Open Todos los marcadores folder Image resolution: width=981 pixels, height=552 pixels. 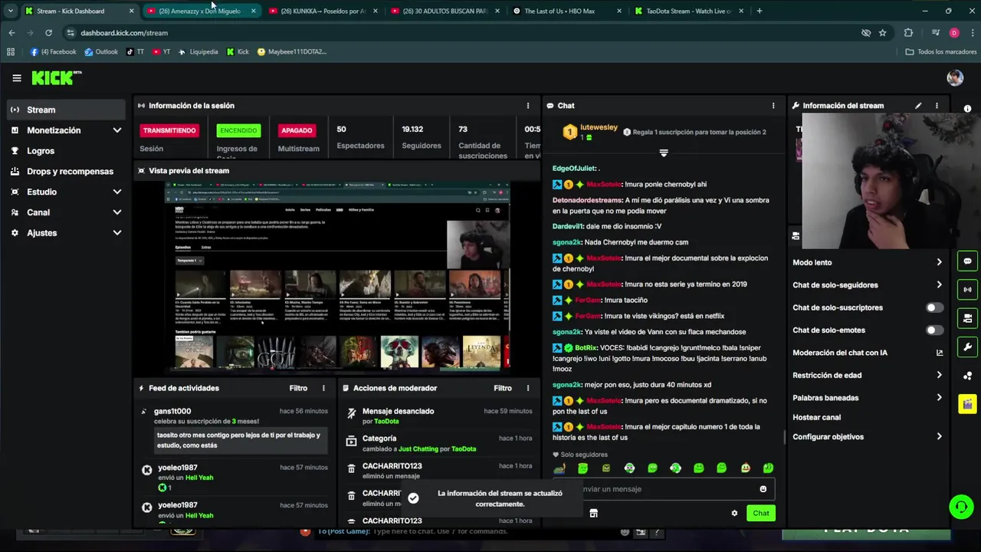click(940, 52)
